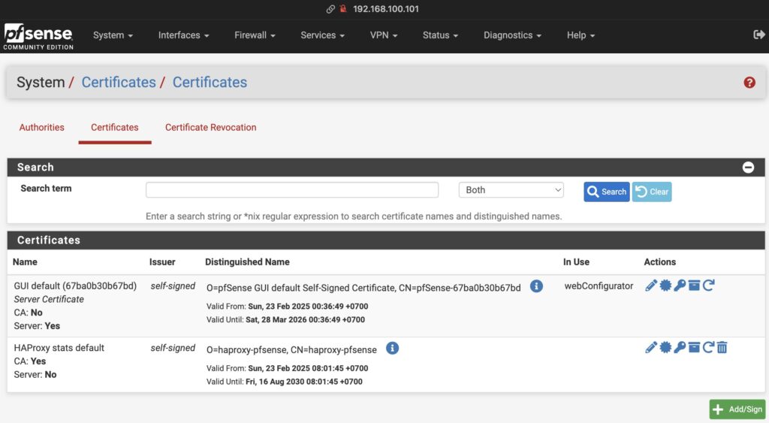The image size is (769, 423).
Task: Open the Interfaces menu
Action: (183, 35)
